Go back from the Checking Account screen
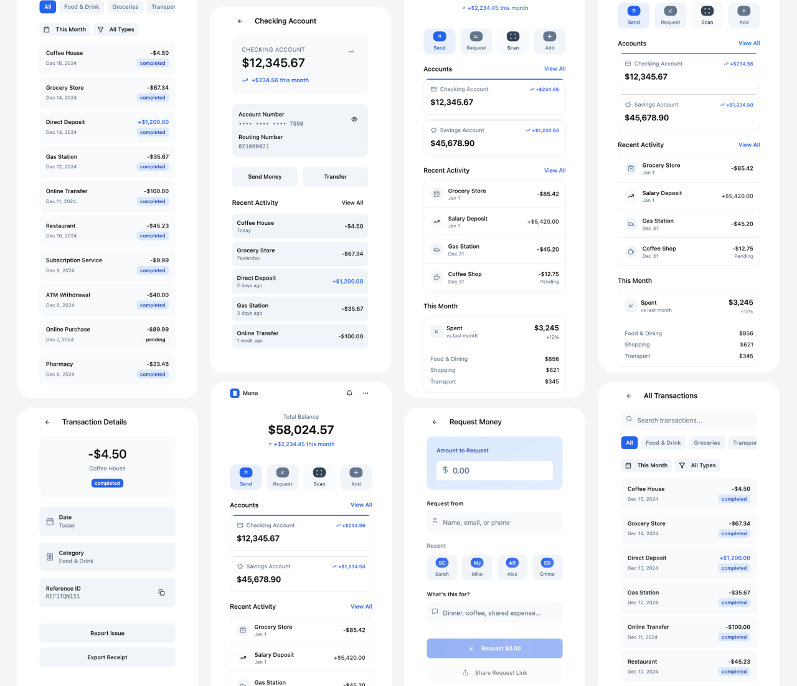797x686 pixels. pyautogui.click(x=240, y=21)
